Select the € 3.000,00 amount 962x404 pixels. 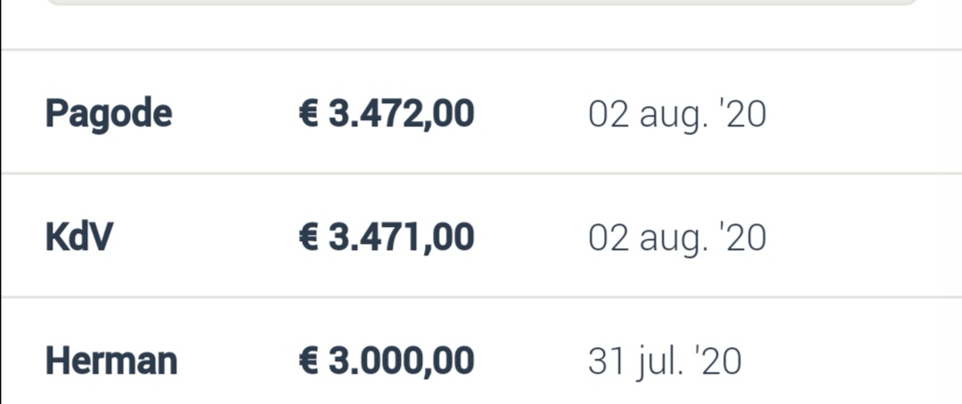click(386, 361)
